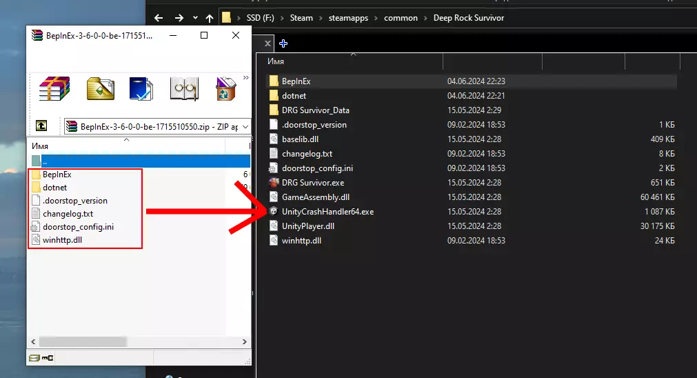Go up one folder in WinRAR
The width and height of the screenshot is (697, 378).
coord(41,126)
